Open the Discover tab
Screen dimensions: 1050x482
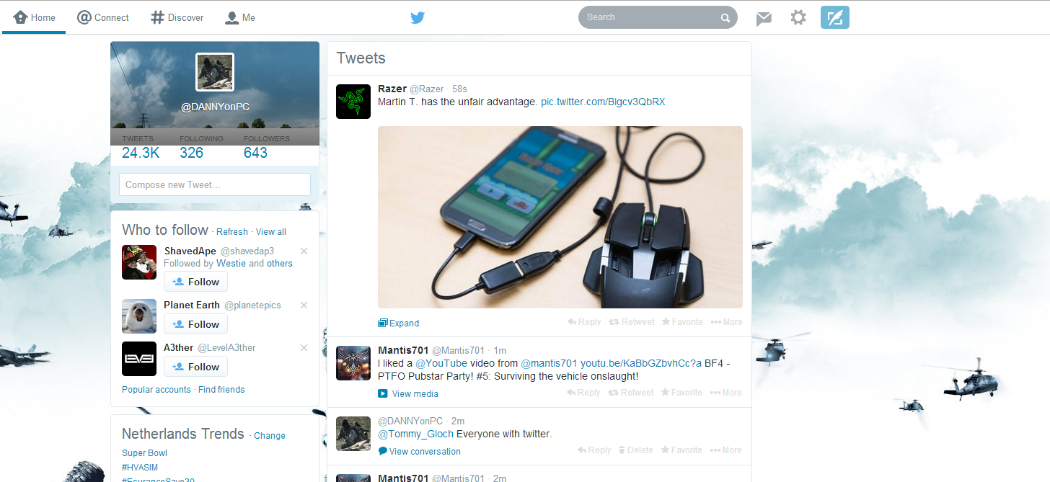(177, 17)
